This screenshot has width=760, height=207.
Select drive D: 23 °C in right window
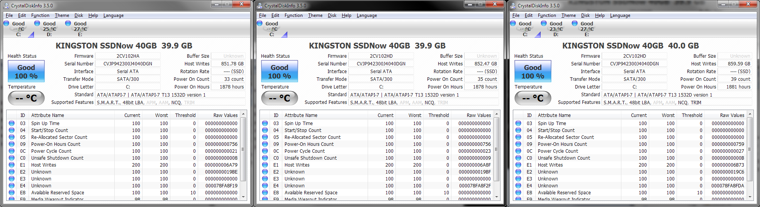click(x=556, y=29)
